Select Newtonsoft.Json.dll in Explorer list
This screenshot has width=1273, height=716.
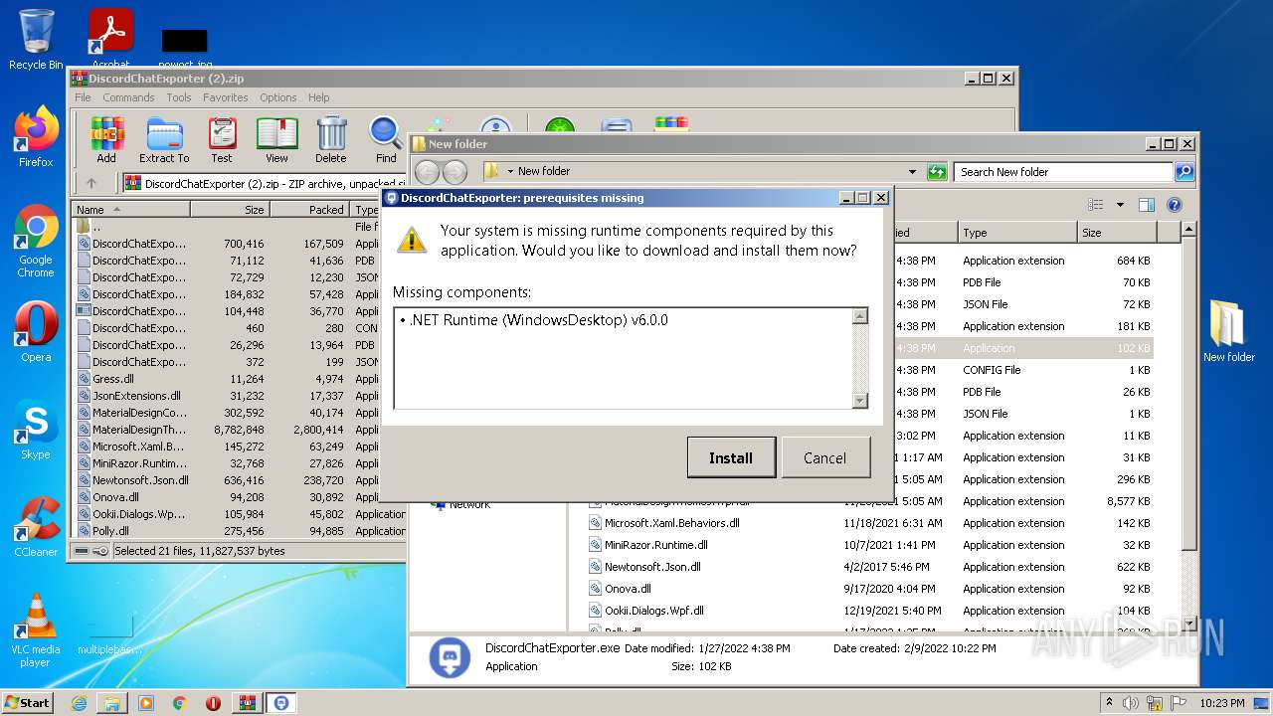(652, 567)
